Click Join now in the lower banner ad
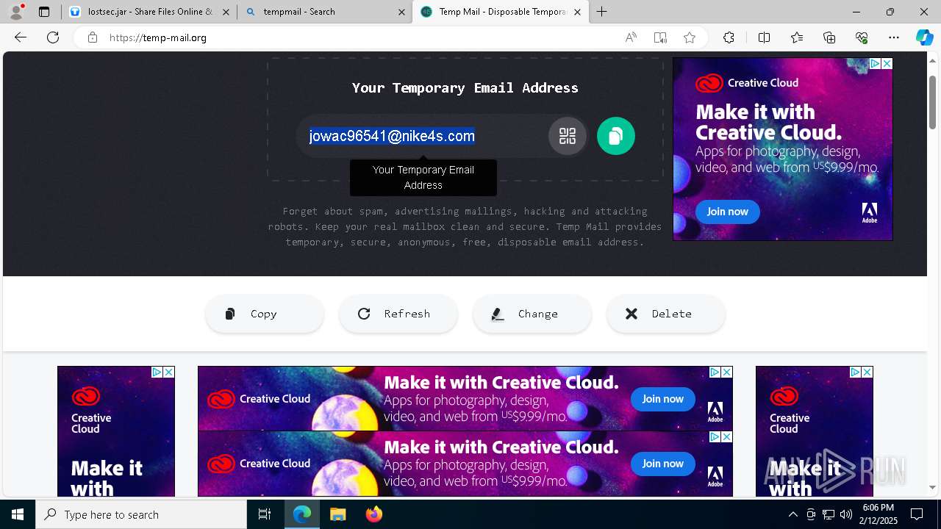Image resolution: width=941 pixels, height=529 pixels. pos(662,464)
